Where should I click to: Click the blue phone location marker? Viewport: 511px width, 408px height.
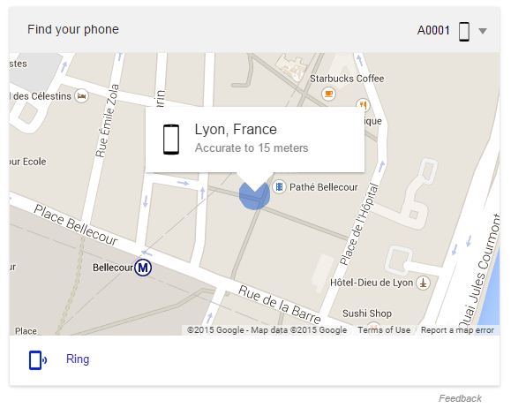pyautogui.click(x=254, y=194)
